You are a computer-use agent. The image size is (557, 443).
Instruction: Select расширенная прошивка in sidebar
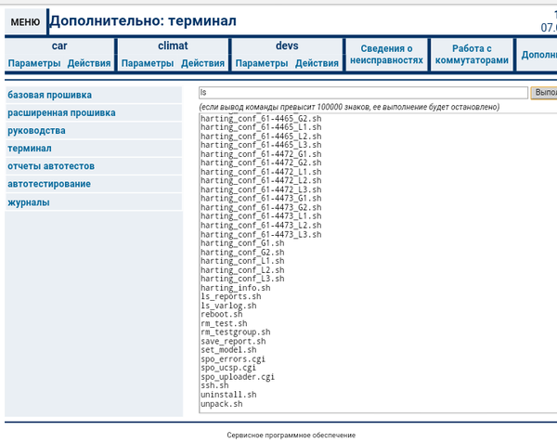pyautogui.click(x=61, y=112)
